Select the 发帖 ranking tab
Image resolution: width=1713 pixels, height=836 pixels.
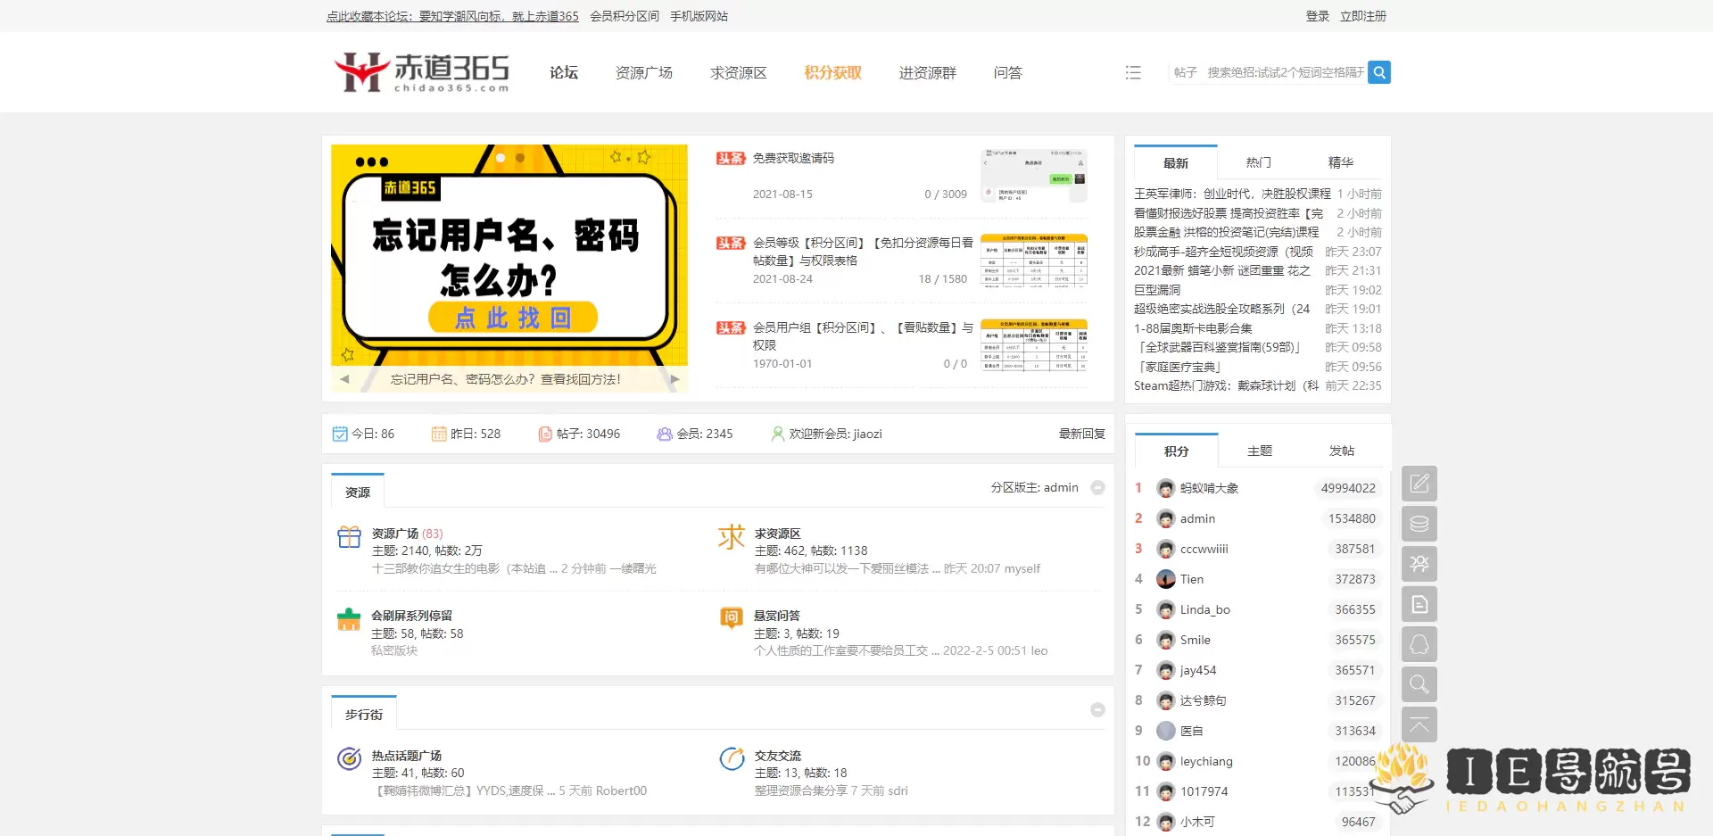pos(1341,451)
